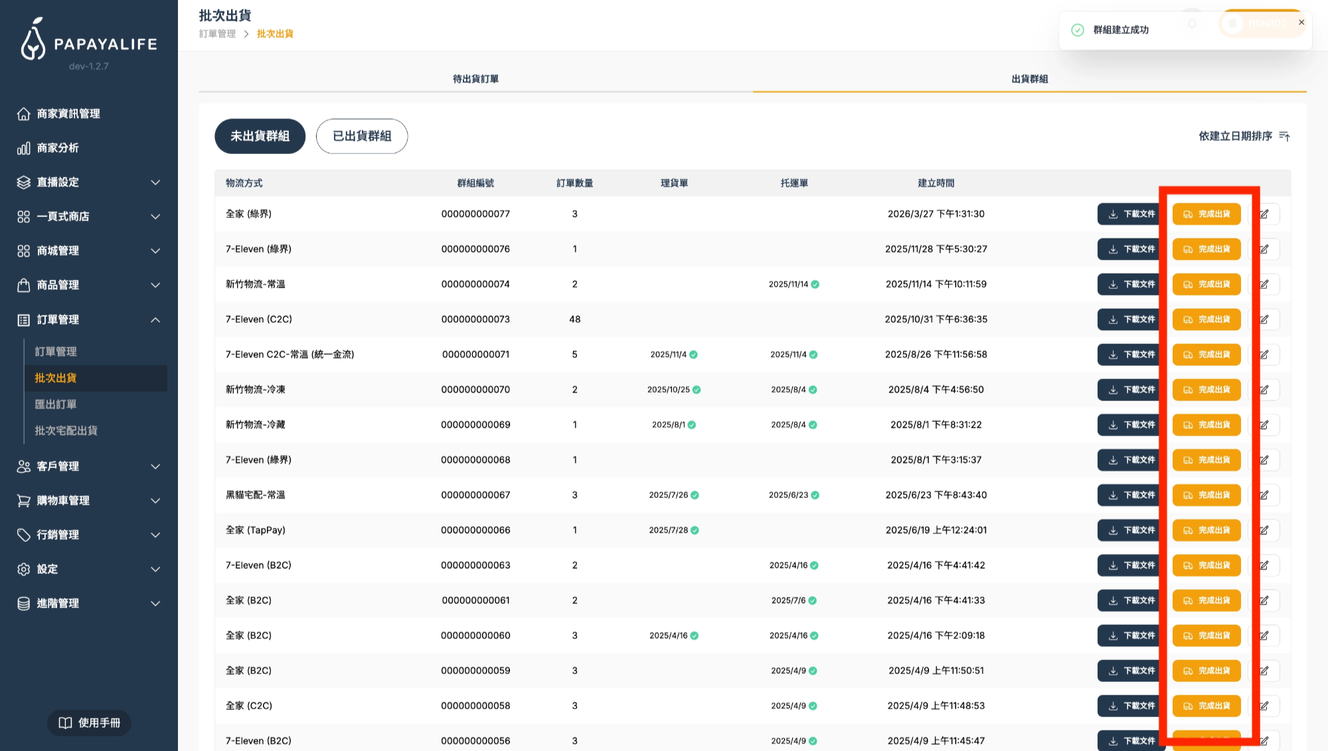The width and height of the screenshot is (1328, 751).
Task: Select the 未出貨群組 filter pill
Action: click(x=260, y=136)
